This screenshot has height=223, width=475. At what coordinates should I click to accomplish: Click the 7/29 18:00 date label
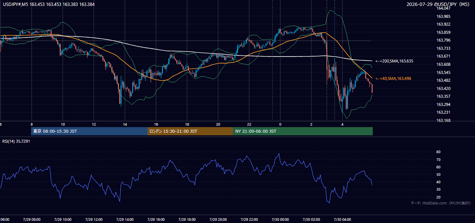coord(187,220)
